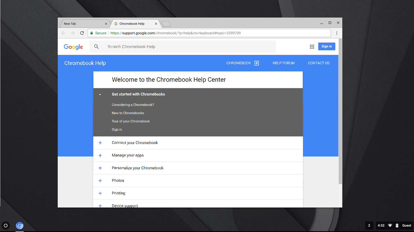Open a new browser tab
414x232 pixels.
pyautogui.click(x=166, y=24)
